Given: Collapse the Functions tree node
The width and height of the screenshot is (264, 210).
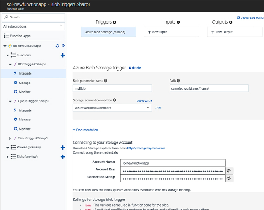Looking at the screenshot, I should pyautogui.click(x=7, y=55).
